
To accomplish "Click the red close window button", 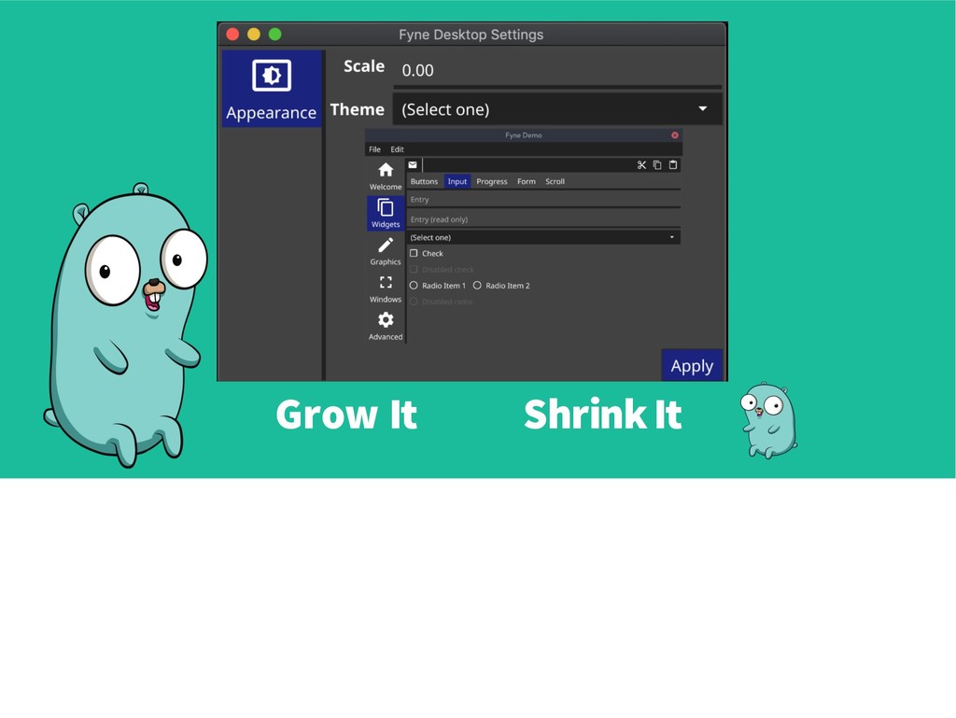I will tap(232, 35).
